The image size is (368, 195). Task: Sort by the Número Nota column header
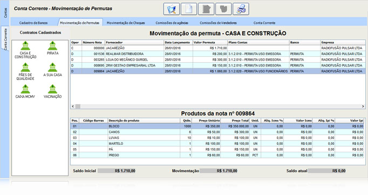point(93,43)
